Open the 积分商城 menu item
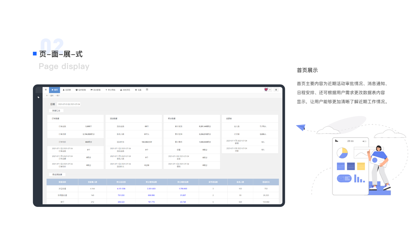 pyautogui.click(x=111, y=90)
